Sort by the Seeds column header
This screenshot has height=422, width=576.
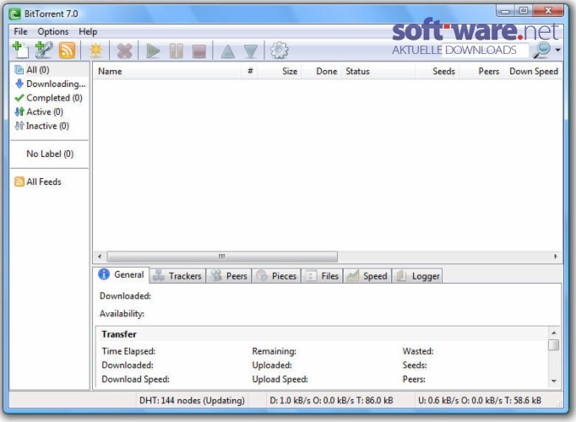pyautogui.click(x=437, y=71)
